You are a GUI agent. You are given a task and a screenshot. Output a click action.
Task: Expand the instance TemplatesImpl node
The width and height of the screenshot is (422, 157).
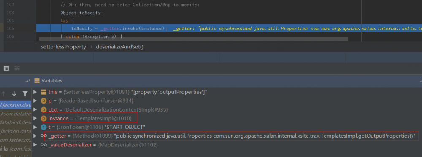(x=35, y=118)
